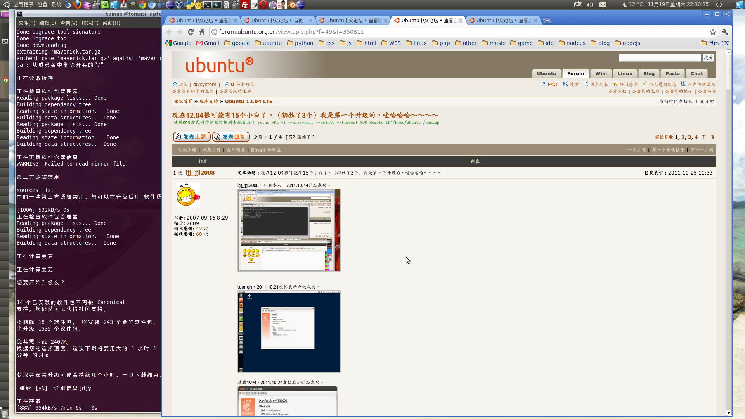
Task: Open the terminal launcher in top panel
Action: coord(208,5)
